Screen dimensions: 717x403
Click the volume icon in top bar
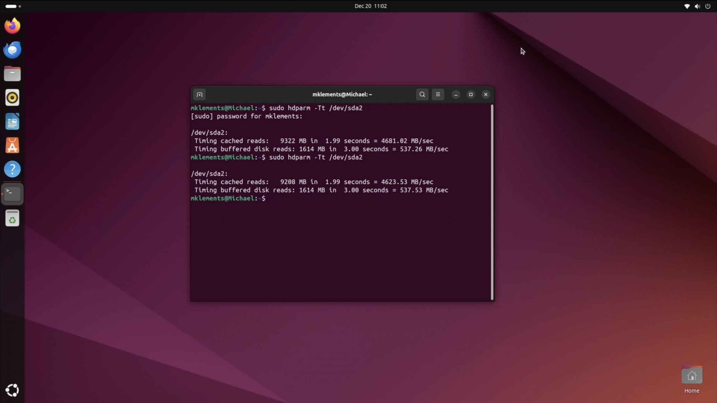(x=697, y=6)
